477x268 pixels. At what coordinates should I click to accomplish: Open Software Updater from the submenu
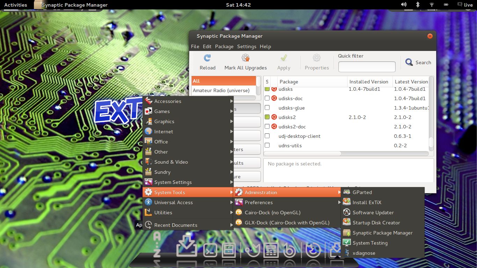coord(382,213)
